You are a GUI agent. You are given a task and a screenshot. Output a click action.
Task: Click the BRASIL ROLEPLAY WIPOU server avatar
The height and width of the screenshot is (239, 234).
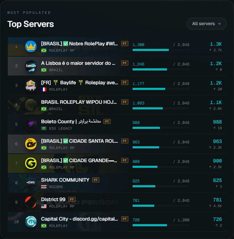coord(31,105)
